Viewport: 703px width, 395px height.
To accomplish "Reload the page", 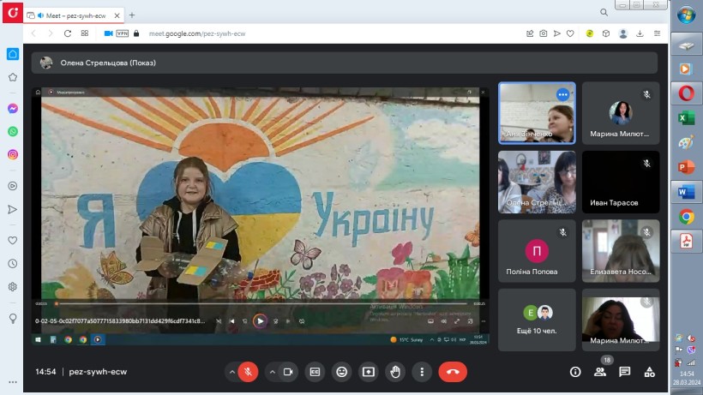I will [x=68, y=33].
